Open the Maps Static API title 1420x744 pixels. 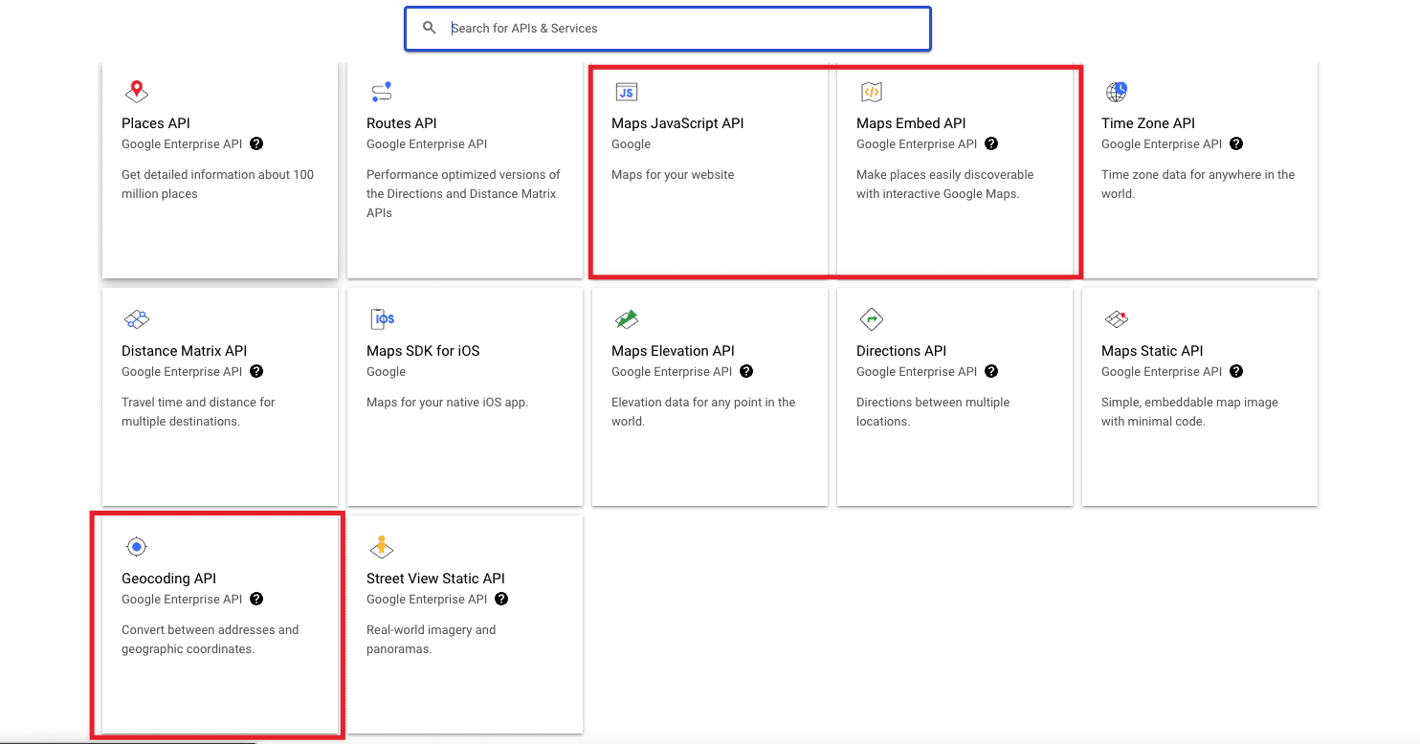(x=1152, y=351)
